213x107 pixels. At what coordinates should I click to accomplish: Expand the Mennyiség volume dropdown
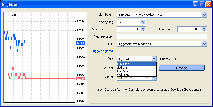(143, 22)
